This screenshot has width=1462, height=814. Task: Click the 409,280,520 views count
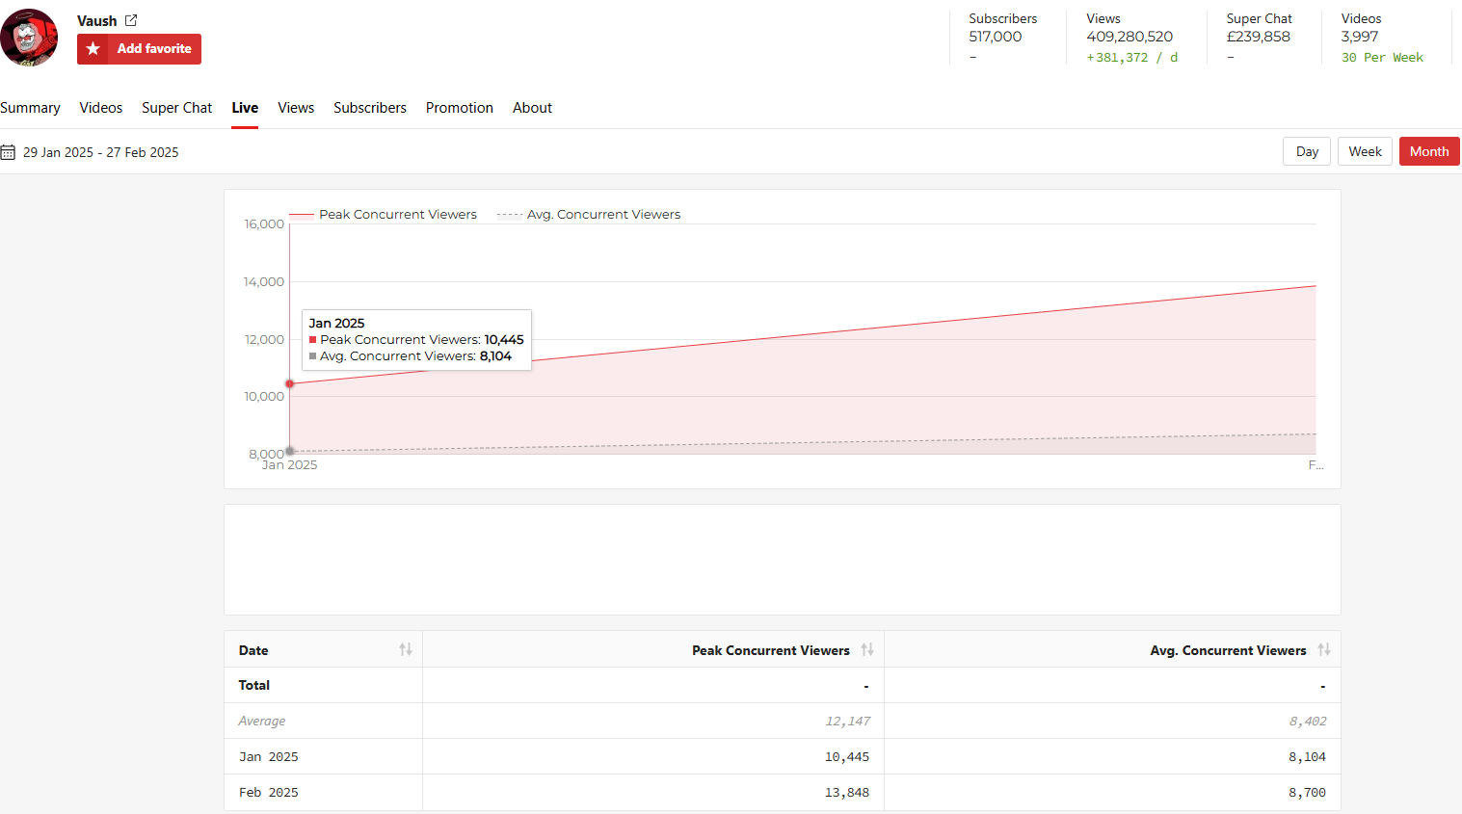pyautogui.click(x=1130, y=37)
